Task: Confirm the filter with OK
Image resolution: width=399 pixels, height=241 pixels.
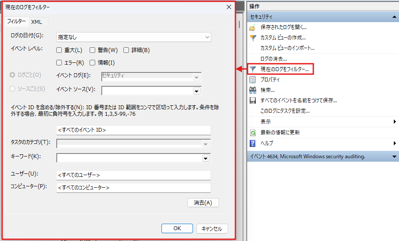Action: point(177,228)
